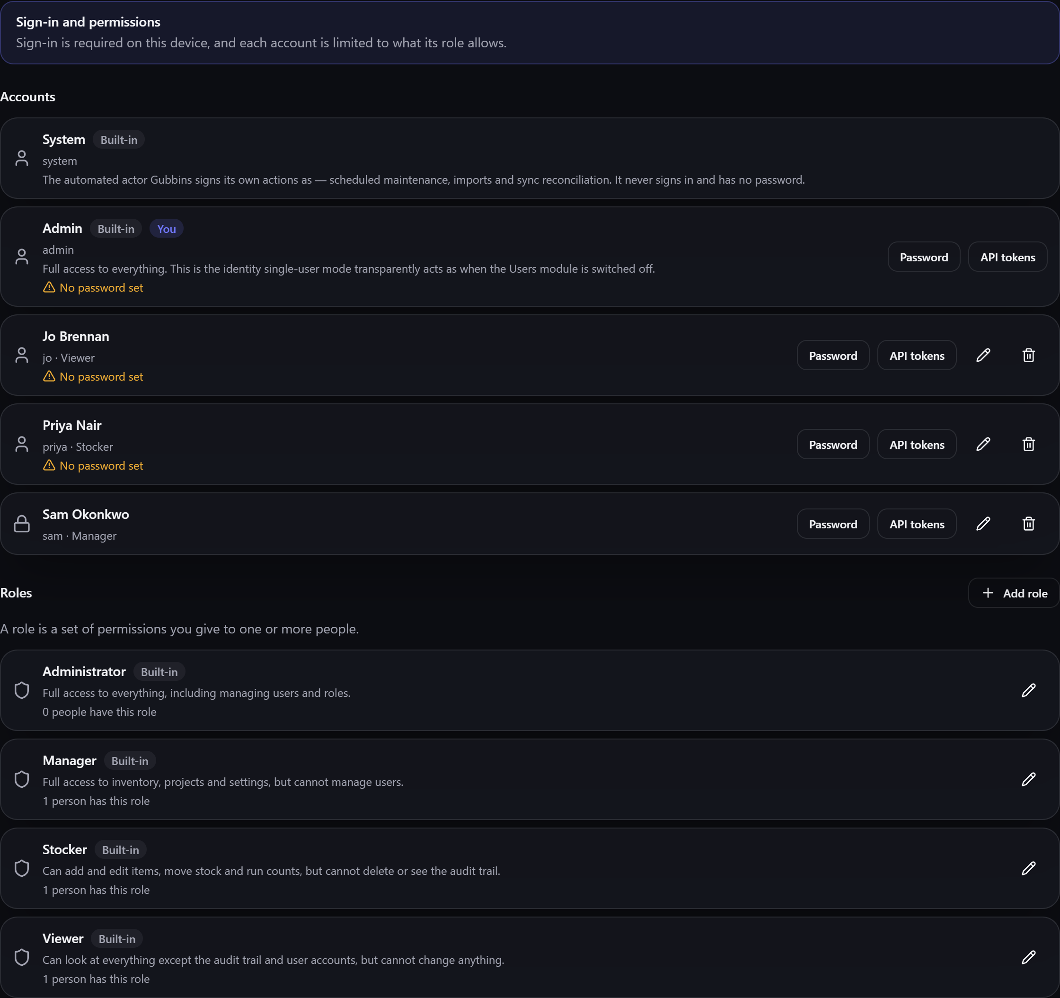This screenshot has height=998, width=1060.
Task: Edit the Manager role
Action: (1029, 779)
